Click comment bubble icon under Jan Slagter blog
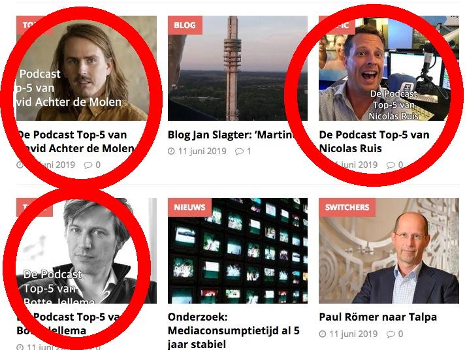The height and width of the screenshot is (350, 467). click(x=239, y=151)
